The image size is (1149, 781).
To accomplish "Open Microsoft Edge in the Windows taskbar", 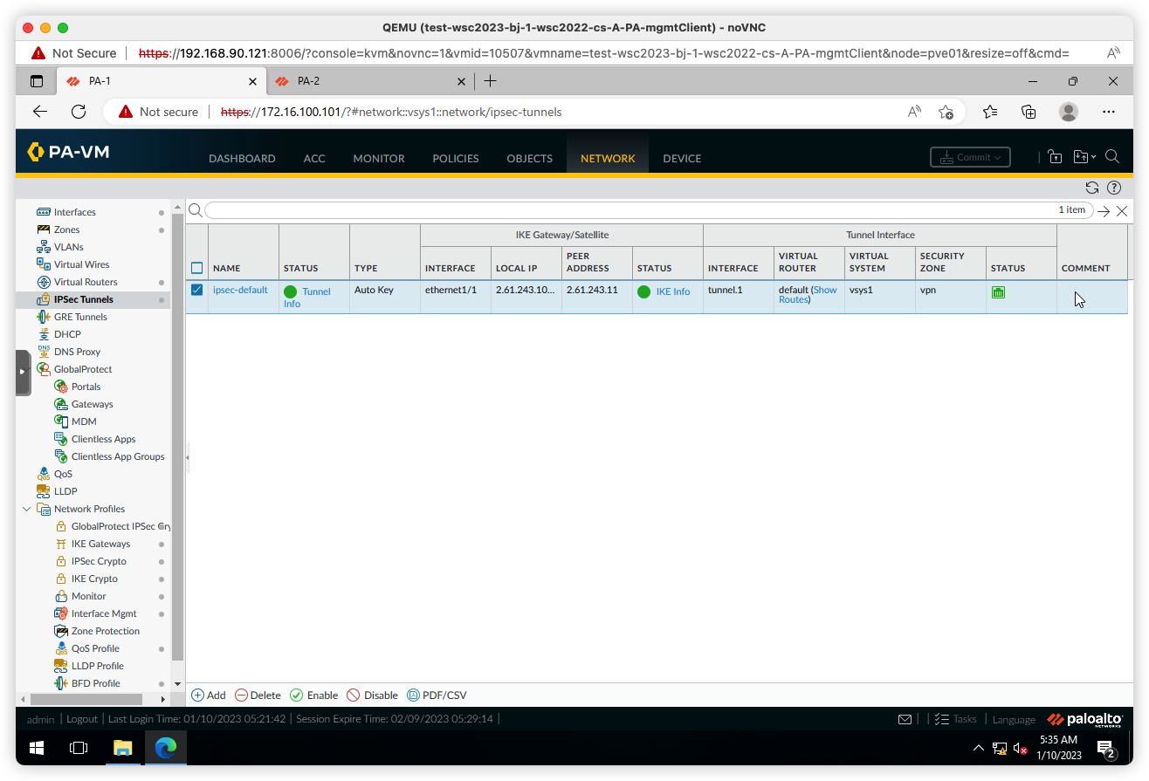I will coord(166,748).
